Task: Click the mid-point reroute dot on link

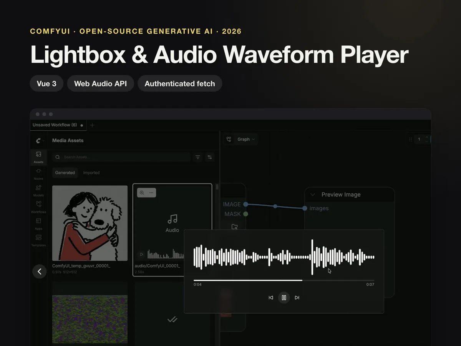Action: (x=275, y=206)
